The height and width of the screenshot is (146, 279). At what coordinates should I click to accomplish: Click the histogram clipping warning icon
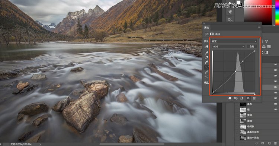(206, 82)
